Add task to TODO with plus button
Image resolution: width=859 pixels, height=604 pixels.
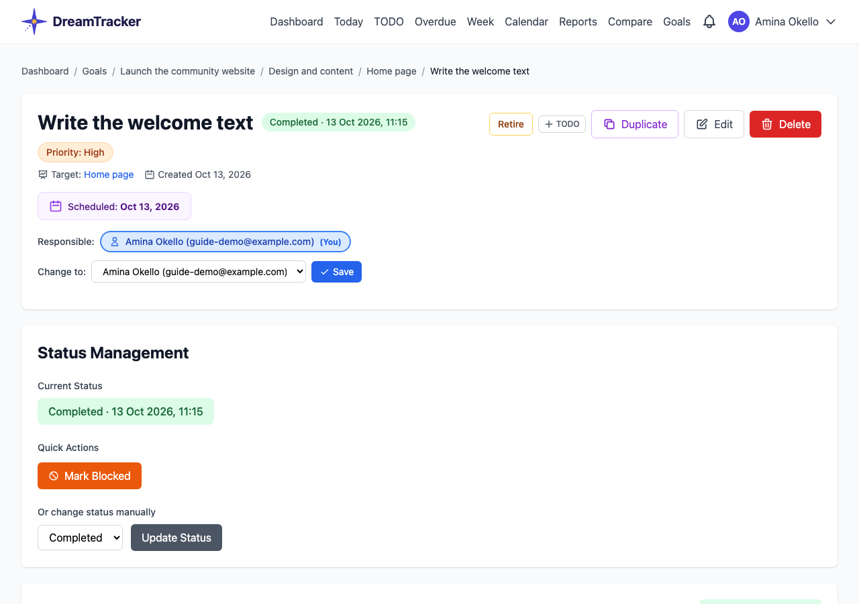click(x=562, y=124)
